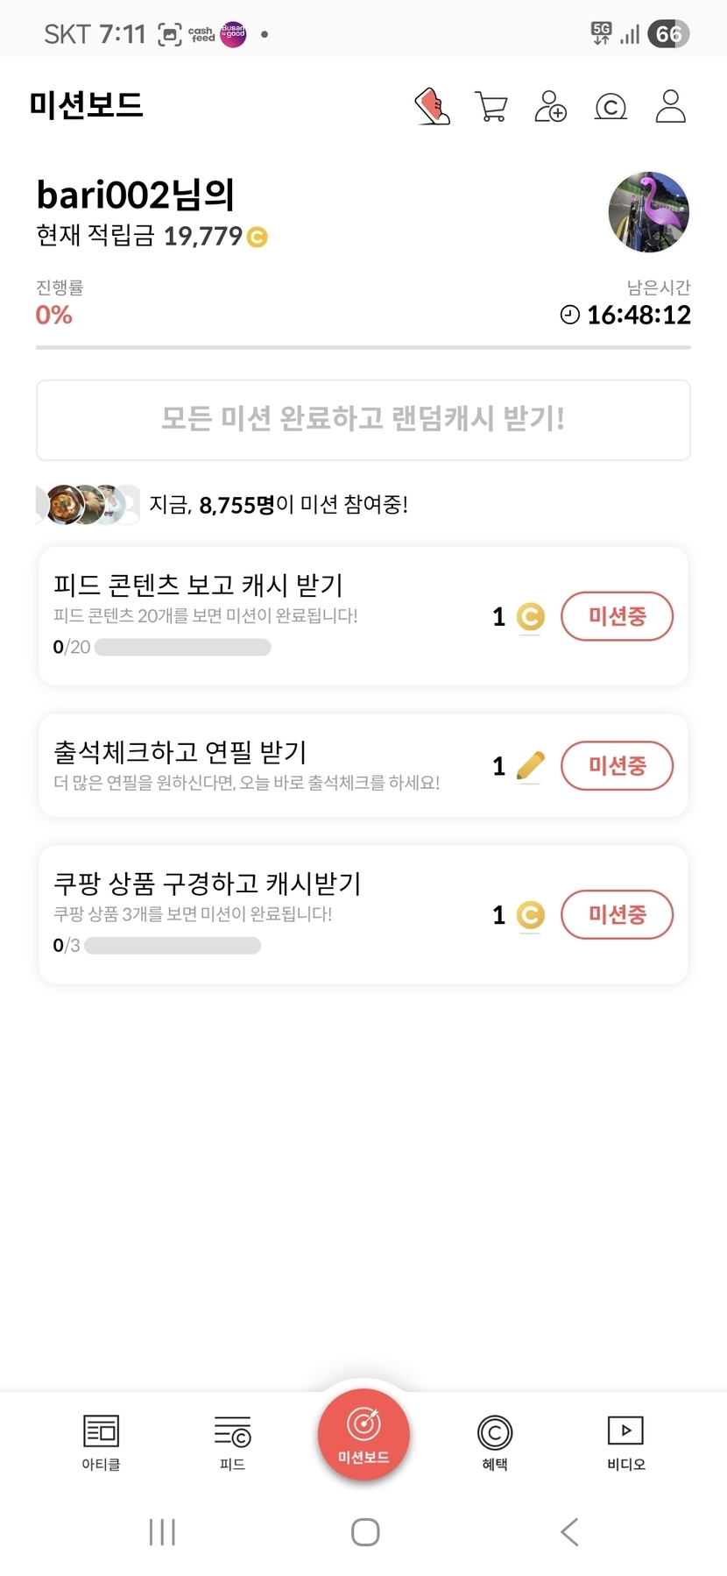This screenshot has height=1576, width=727.
Task: Tap the center 미션보드 button
Action: [x=363, y=1435]
